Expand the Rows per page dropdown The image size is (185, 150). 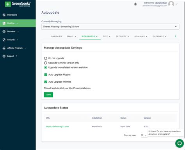tap(144, 135)
